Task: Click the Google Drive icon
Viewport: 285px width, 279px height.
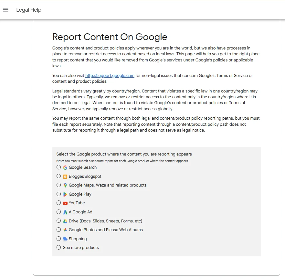Action: tap(65, 221)
